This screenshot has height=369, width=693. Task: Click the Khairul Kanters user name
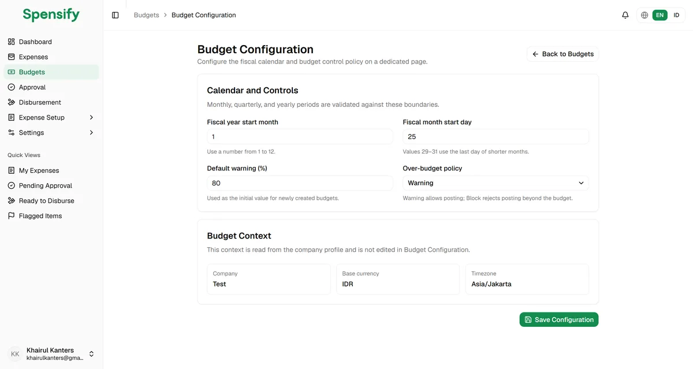click(50, 350)
